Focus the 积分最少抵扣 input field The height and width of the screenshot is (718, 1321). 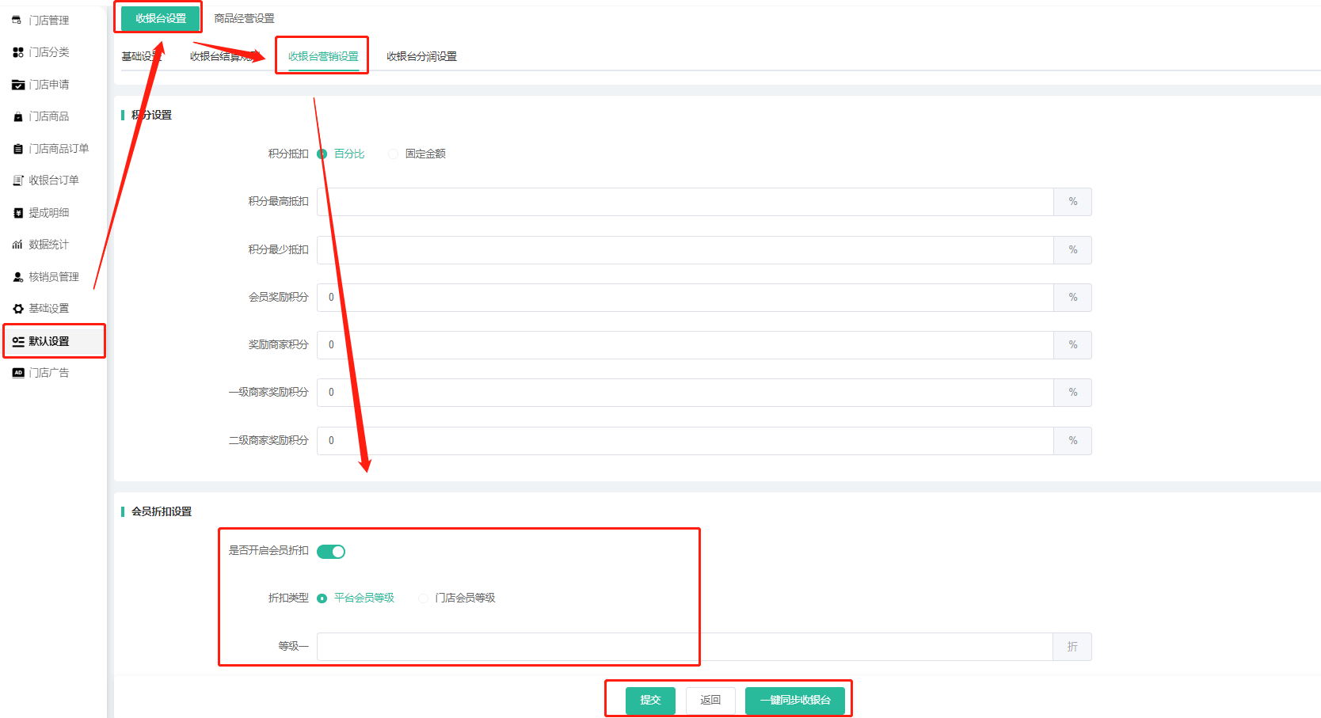click(685, 250)
